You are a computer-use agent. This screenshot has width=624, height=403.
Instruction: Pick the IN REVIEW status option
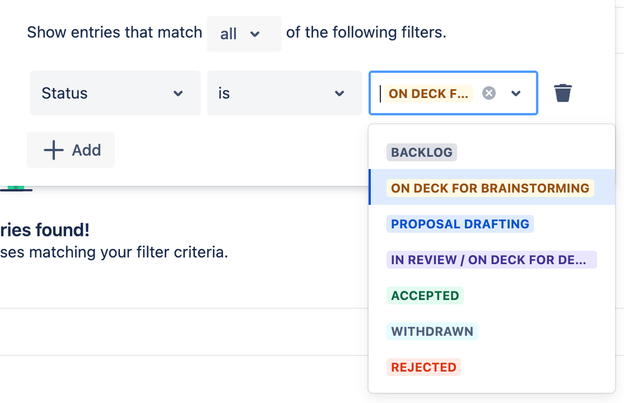[x=491, y=260]
